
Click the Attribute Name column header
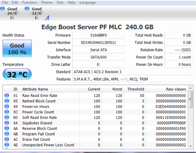(x=35, y=89)
